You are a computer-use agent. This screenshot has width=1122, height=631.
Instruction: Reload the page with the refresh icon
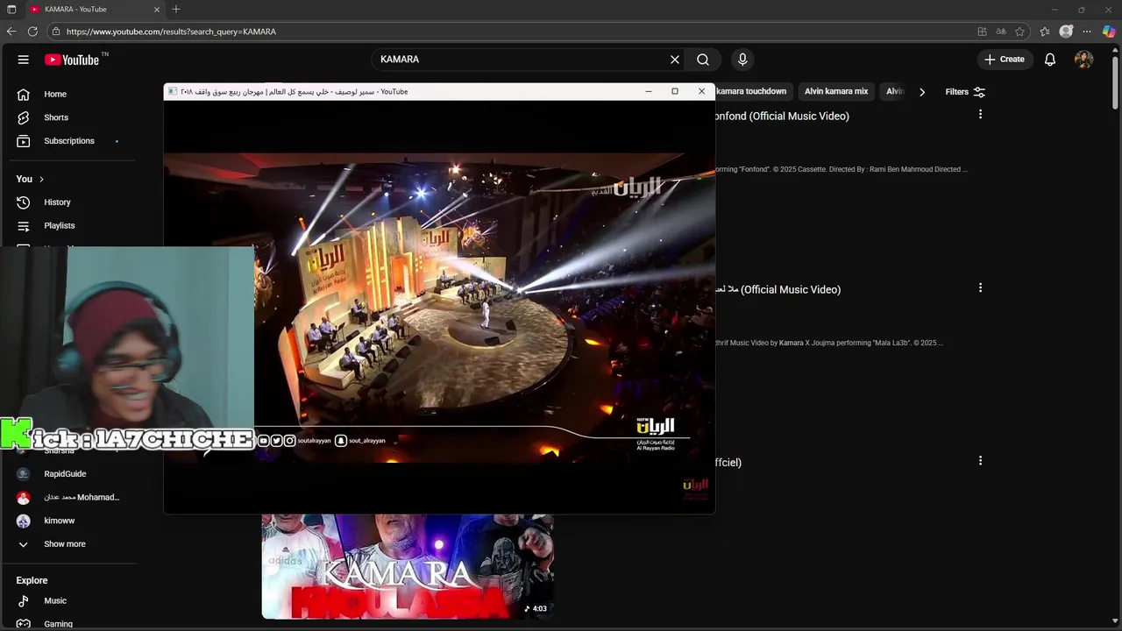32,32
